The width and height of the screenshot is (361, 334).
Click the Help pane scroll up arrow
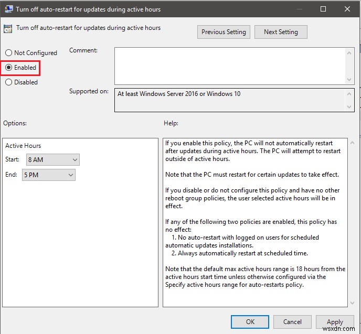tap(352, 143)
